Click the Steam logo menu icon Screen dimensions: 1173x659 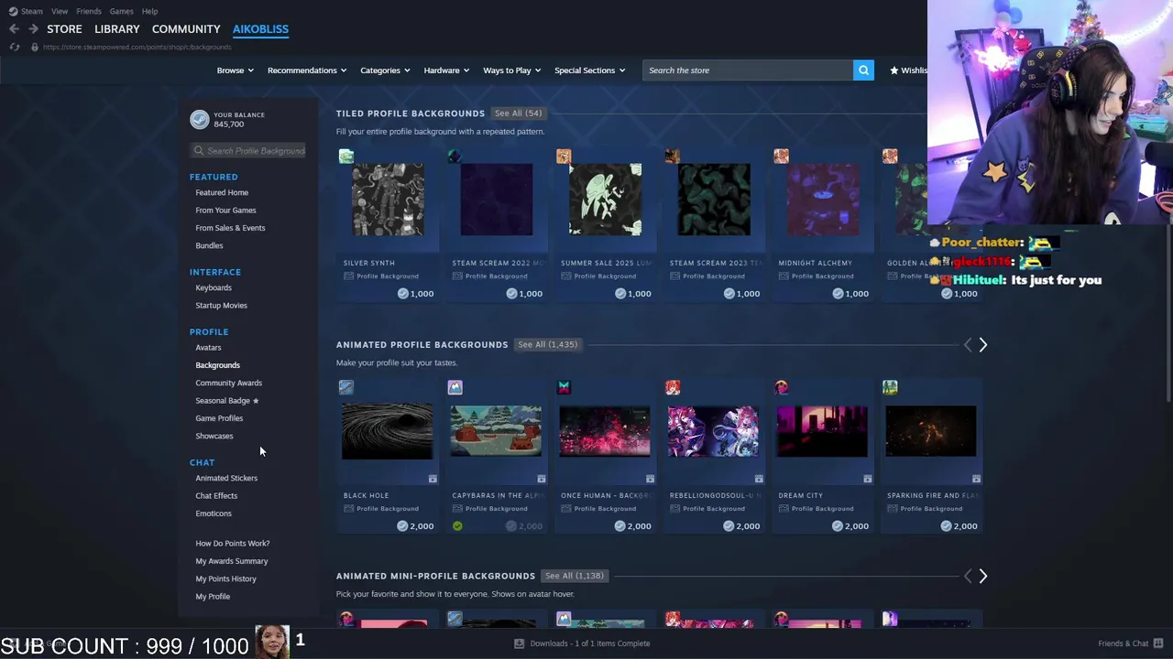tap(13, 11)
